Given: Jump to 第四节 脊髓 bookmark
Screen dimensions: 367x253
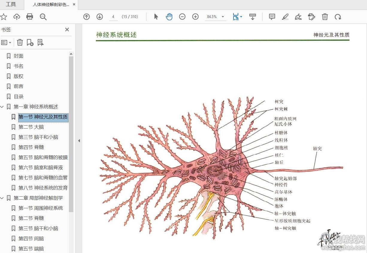Looking at the screenshot, I should pos(31,147).
